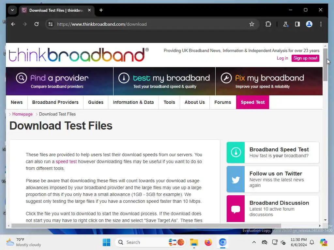
Task: Expand the tab search dropdown
Action: (x=12, y=10)
